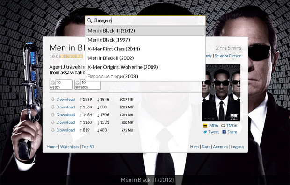This screenshot has width=290, height=185.
Task: Click the magnifier icon in search box
Action: pyautogui.click(x=89, y=21)
